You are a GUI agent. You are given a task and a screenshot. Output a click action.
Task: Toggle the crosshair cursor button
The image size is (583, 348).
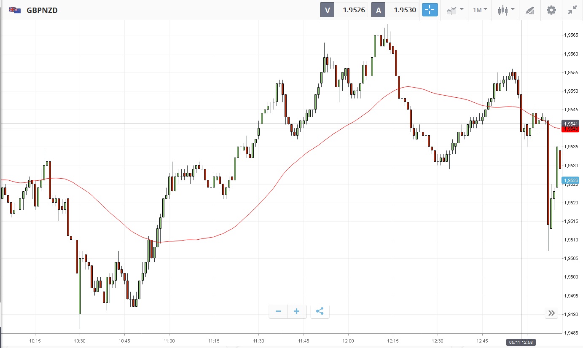point(430,10)
